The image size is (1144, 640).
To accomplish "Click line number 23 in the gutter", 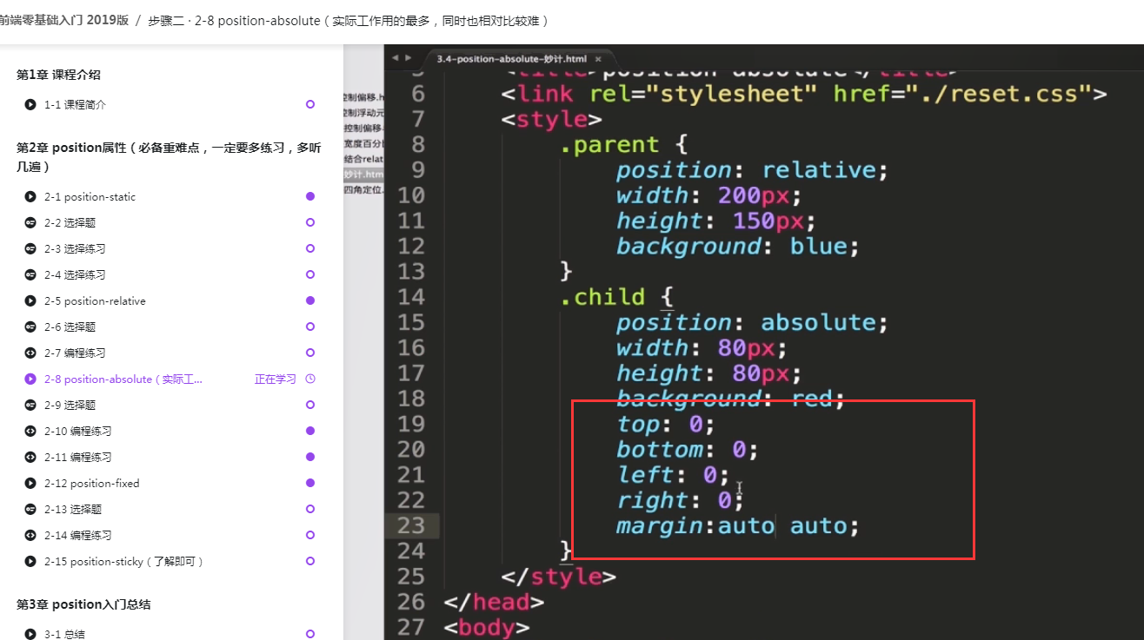I will tap(411, 525).
